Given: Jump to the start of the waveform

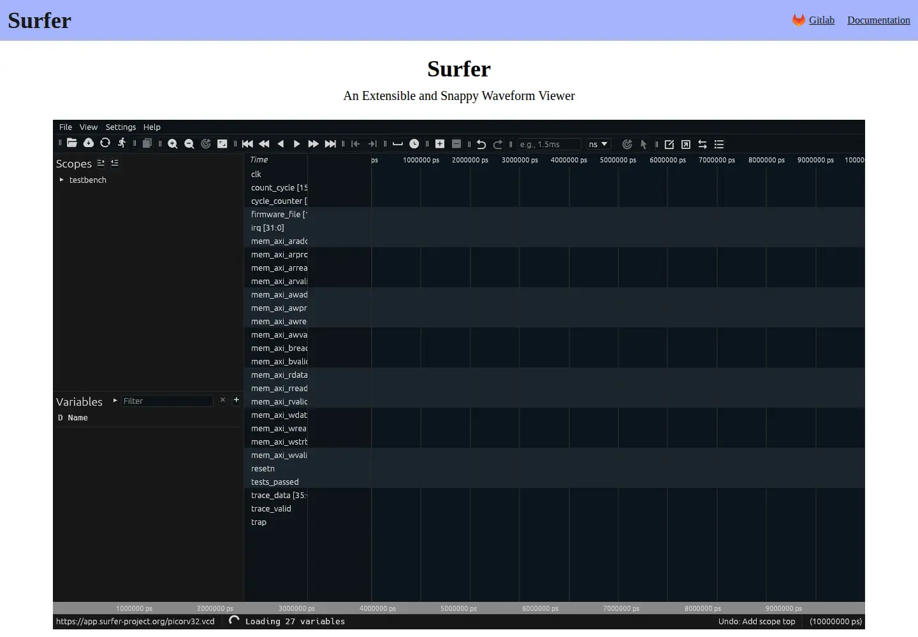Looking at the screenshot, I should [247, 145].
